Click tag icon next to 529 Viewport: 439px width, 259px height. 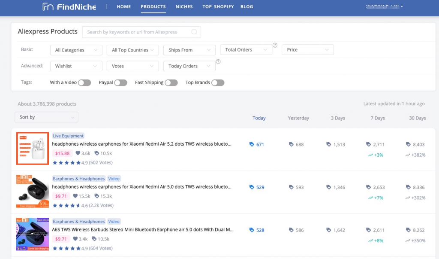click(x=252, y=187)
